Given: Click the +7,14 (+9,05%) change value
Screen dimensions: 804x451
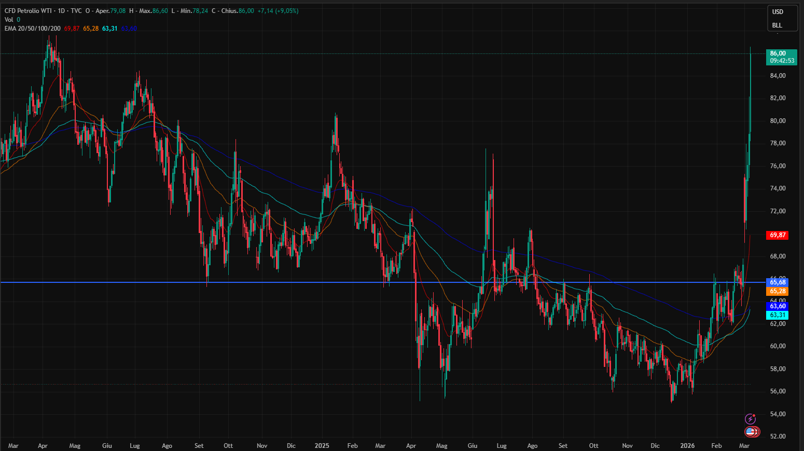Looking at the screenshot, I should pos(278,11).
